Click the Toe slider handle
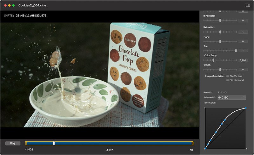 (x=236, y=51)
